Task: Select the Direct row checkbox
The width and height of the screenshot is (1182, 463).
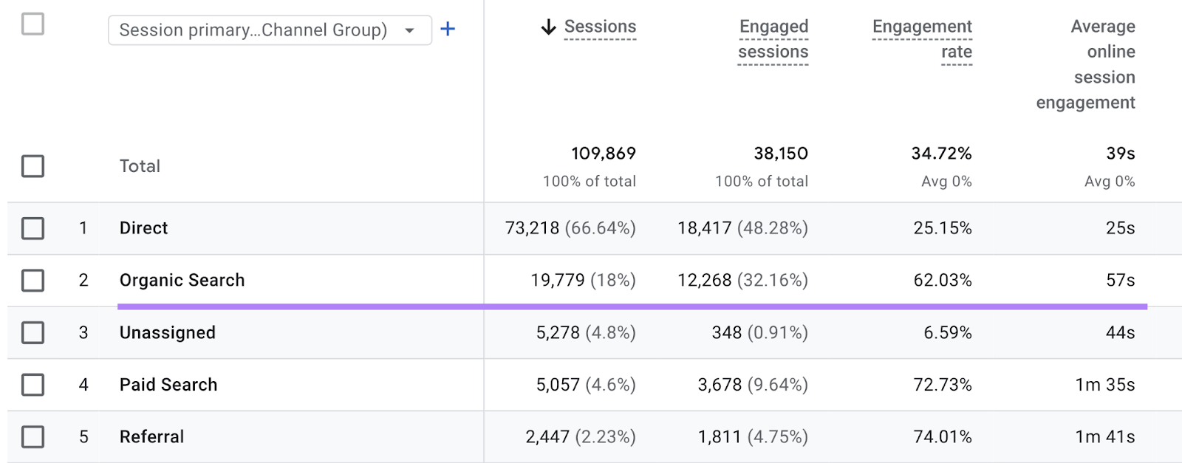Action: click(x=33, y=228)
